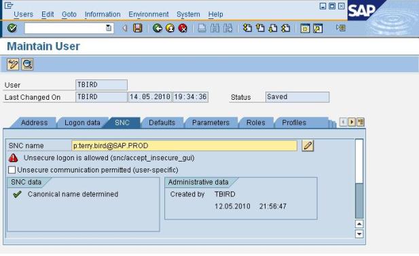419x256 pixels.
Task: Cancel with the red X icon
Action: pyautogui.click(x=183, y=28)
